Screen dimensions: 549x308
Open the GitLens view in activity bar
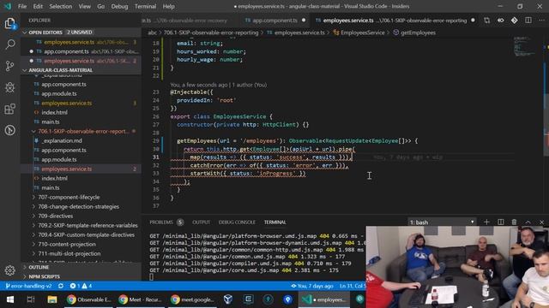(9, 130)
